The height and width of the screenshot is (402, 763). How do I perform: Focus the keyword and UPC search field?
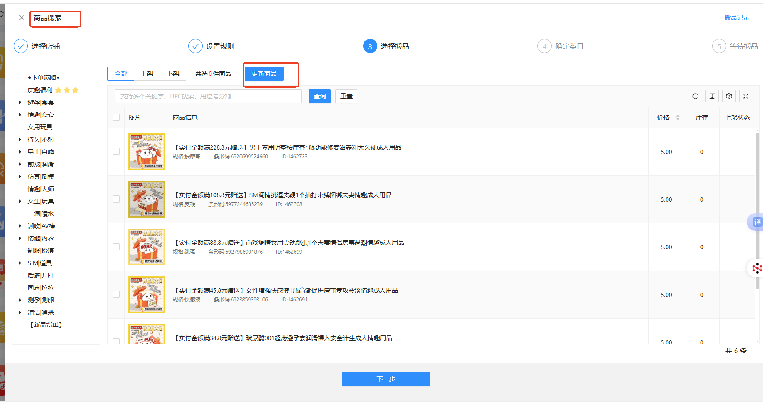(208, 96)
